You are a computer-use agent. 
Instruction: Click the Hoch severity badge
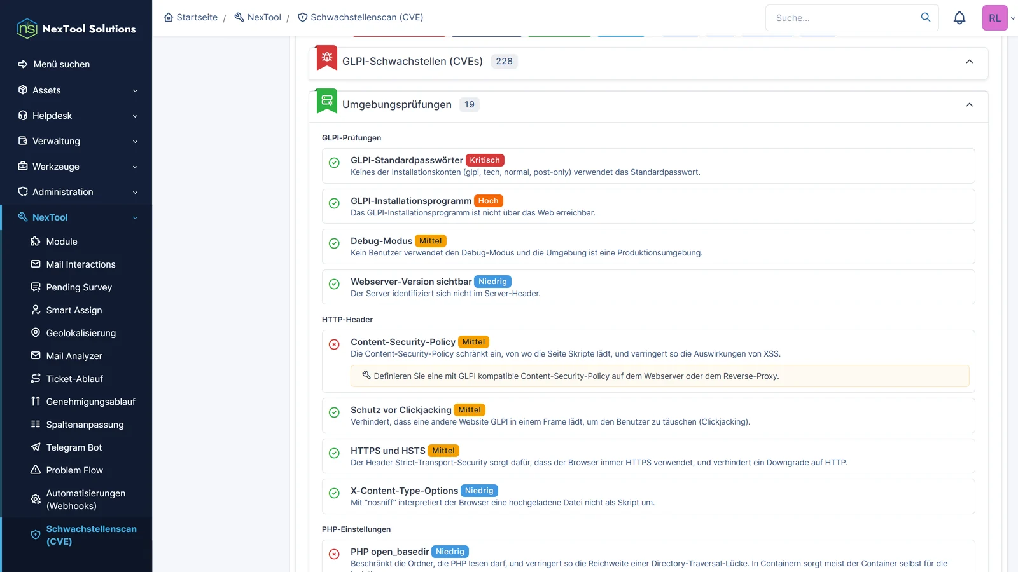[x=489, y=201]
